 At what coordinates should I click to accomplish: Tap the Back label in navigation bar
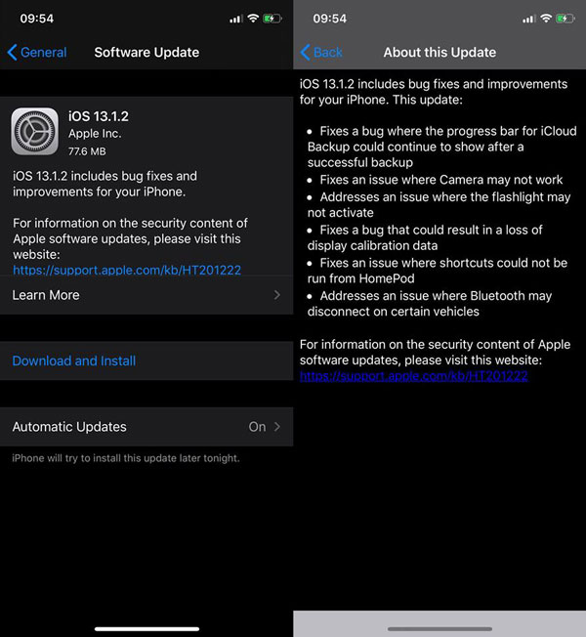click(328, 53)
